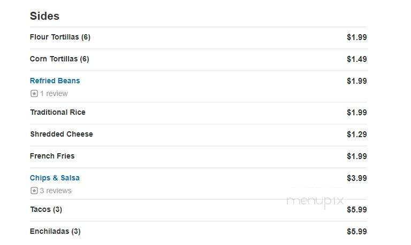Click the Sides section heading

pyautogui.click(x=44, y=15)
